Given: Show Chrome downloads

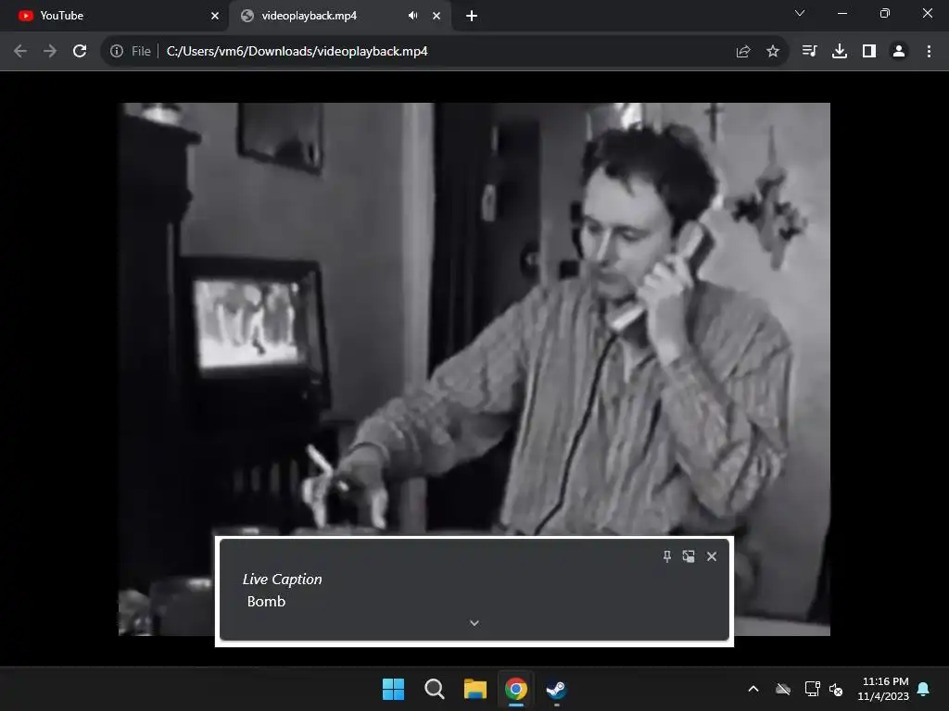Looking at the screenshot, I should point(840,52).
